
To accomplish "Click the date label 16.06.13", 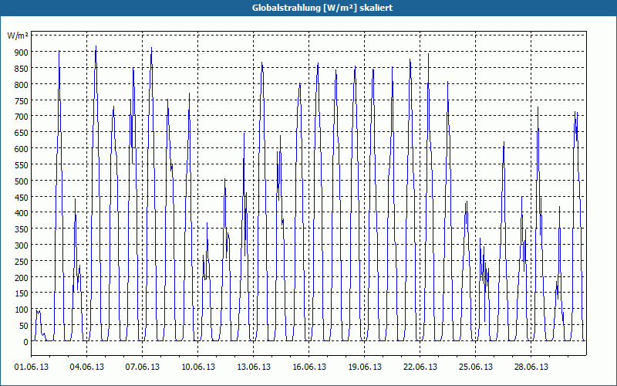I will 309,367.
